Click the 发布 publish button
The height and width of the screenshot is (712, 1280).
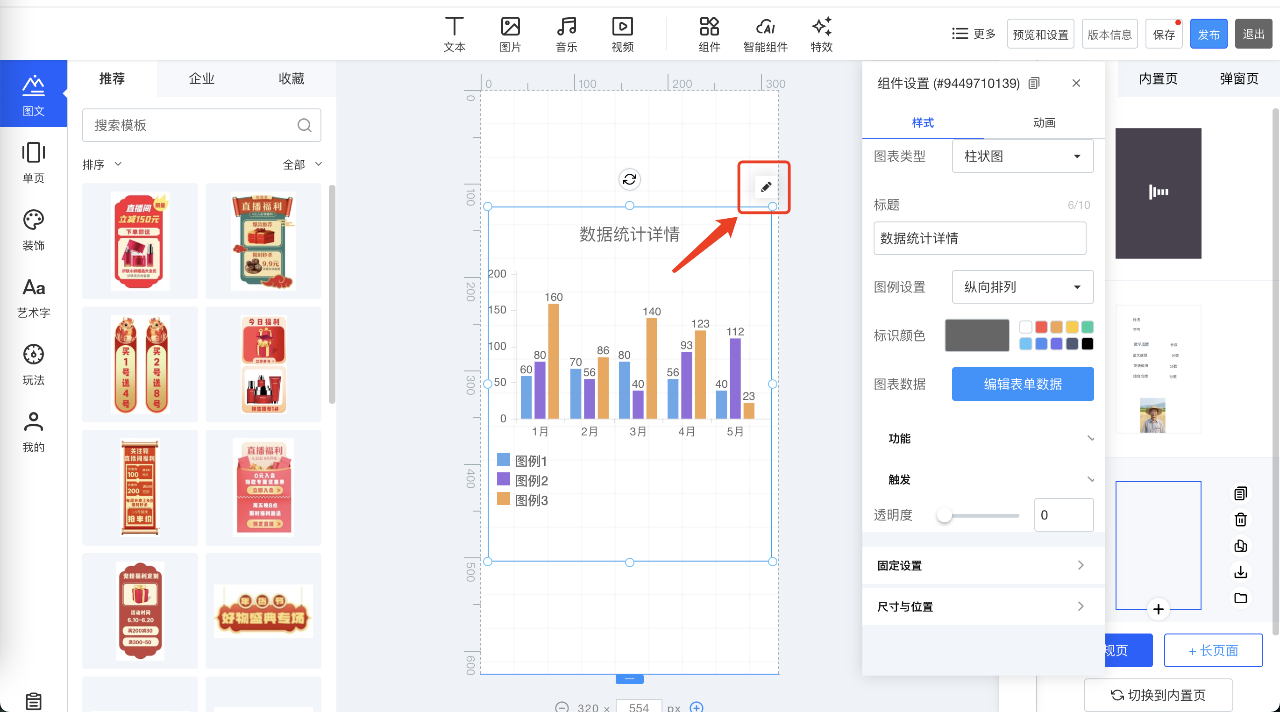click(1208, 34)
